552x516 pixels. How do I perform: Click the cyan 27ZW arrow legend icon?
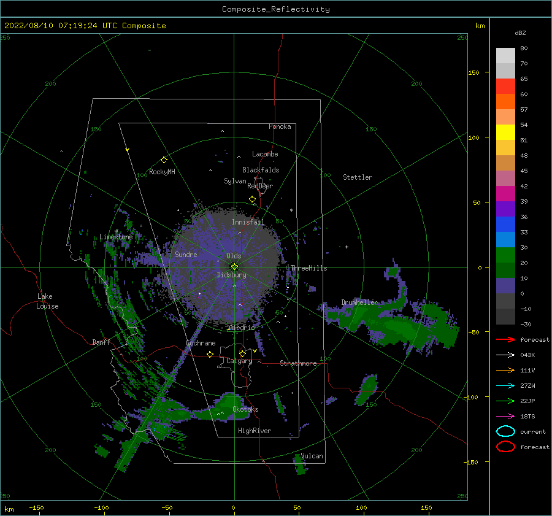(505, 386)
